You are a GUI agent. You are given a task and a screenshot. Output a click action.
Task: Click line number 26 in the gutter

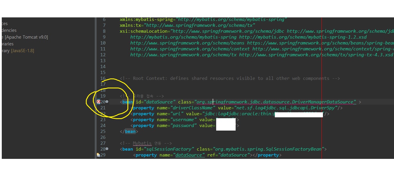click(103, 137)
